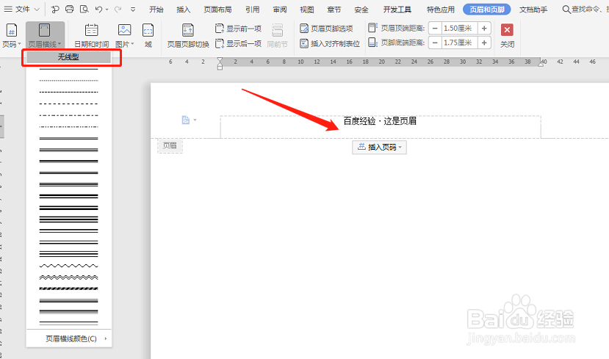The image size is (609, 359).
Task: Choose the diagonal striped line style
Action: pyautogui.click(x=68, y=289)
